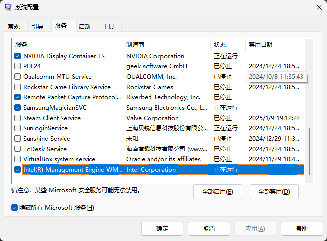Select the NVIDIA Corporation manufacturer cell

pos(155,56)
